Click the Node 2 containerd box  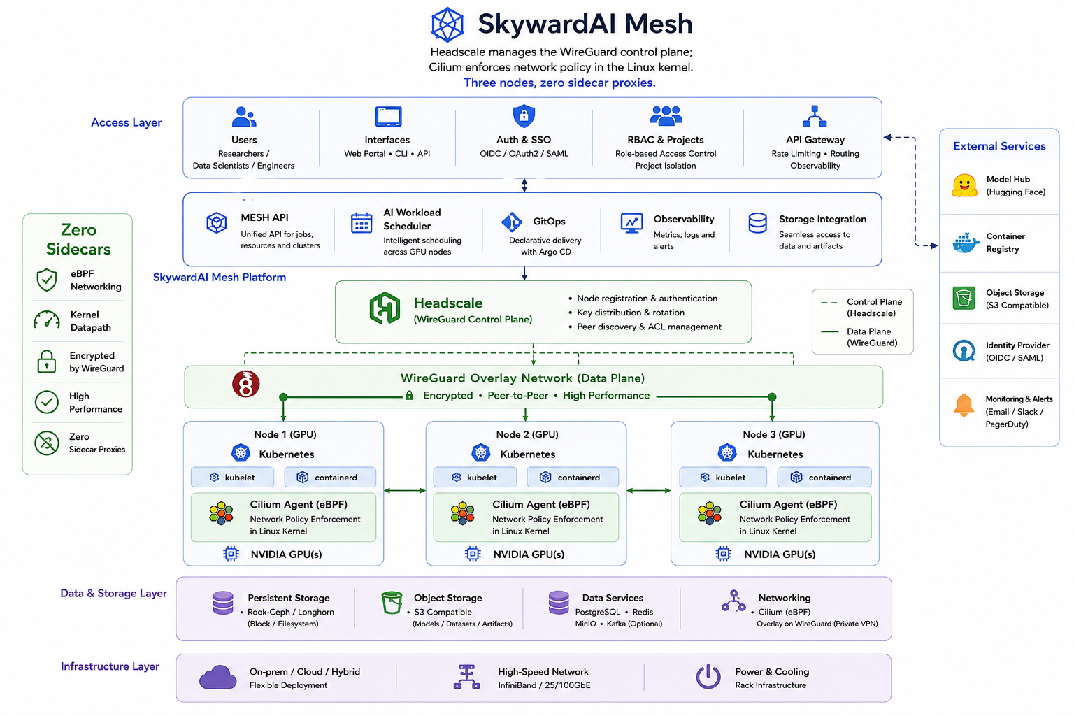[573, 477]
